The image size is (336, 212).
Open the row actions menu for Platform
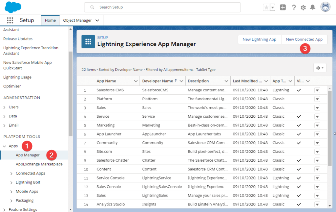click(317, 99)
